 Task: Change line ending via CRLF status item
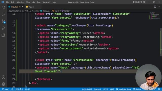(112, 89)
